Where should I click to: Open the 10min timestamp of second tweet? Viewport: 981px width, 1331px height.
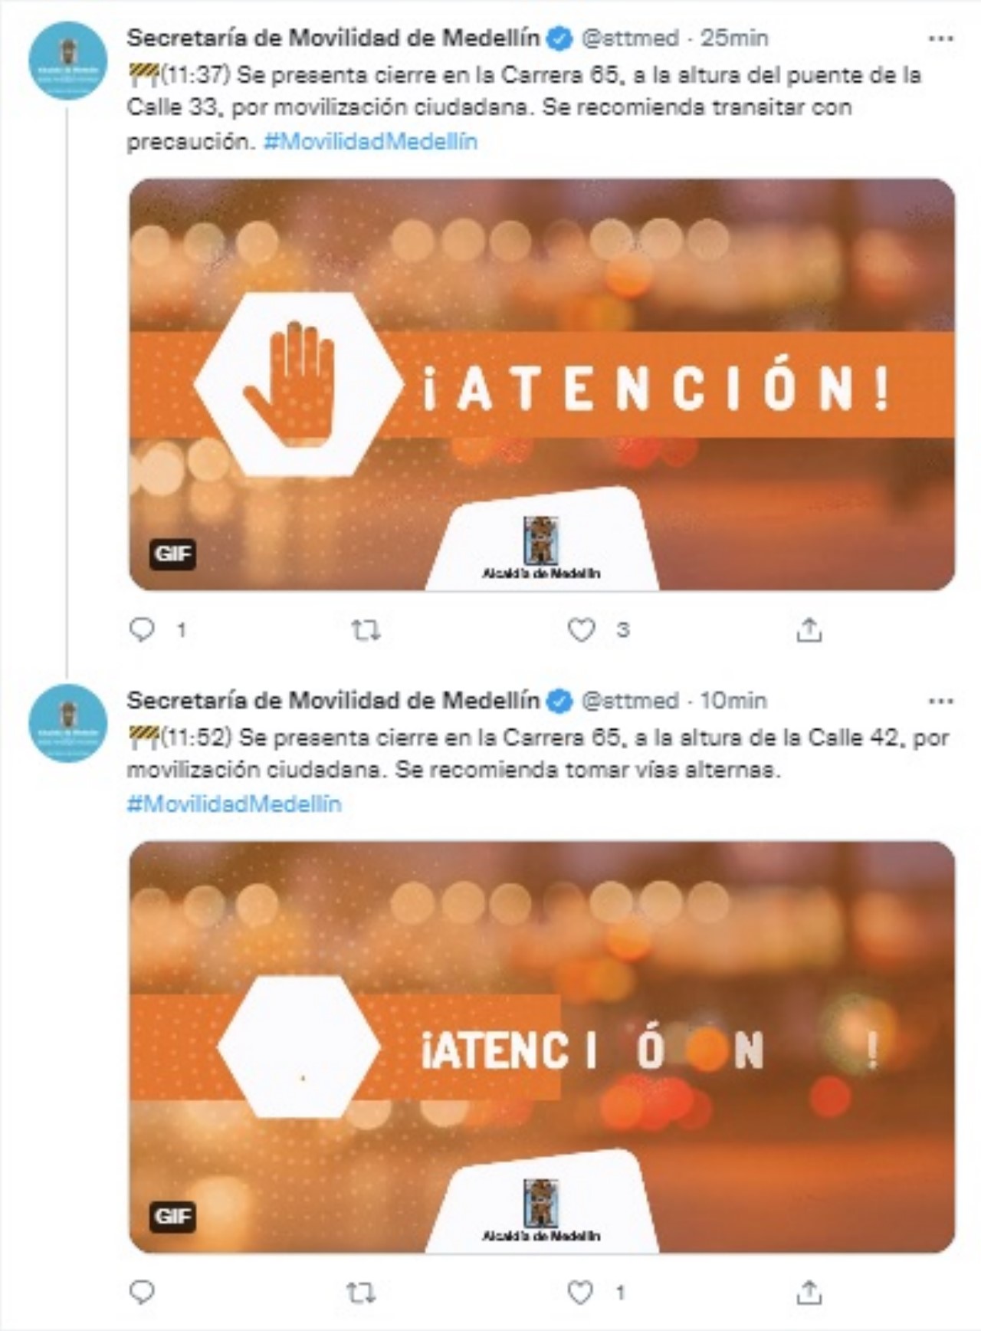pos(733,701)
